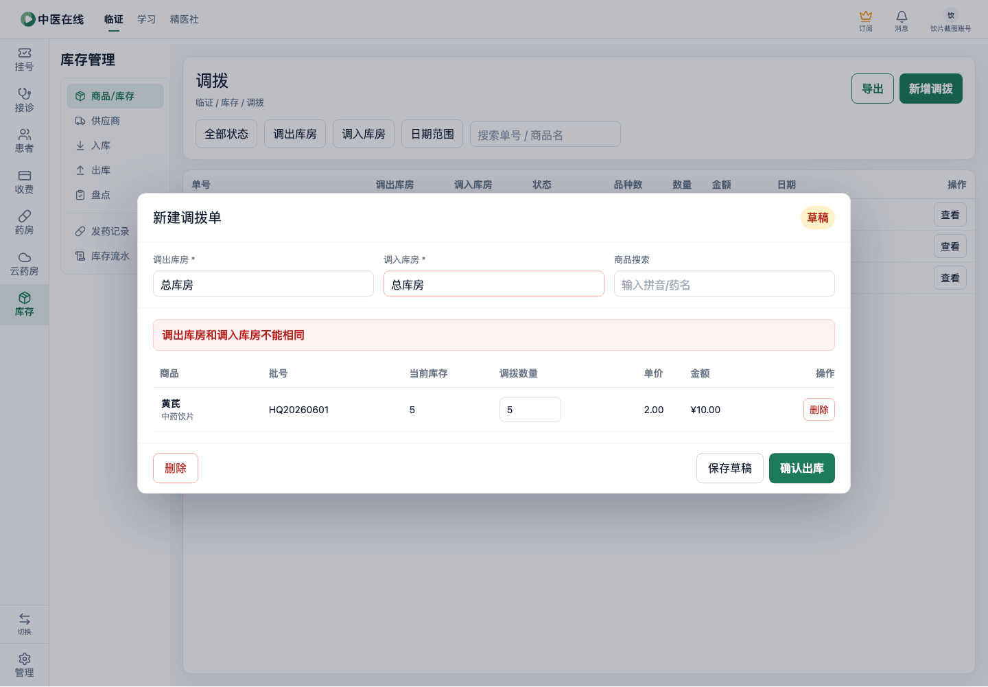Viewport: 988px width, 687px height.
Task: Click dialog footer 删除 button
Action: (176, 468)
